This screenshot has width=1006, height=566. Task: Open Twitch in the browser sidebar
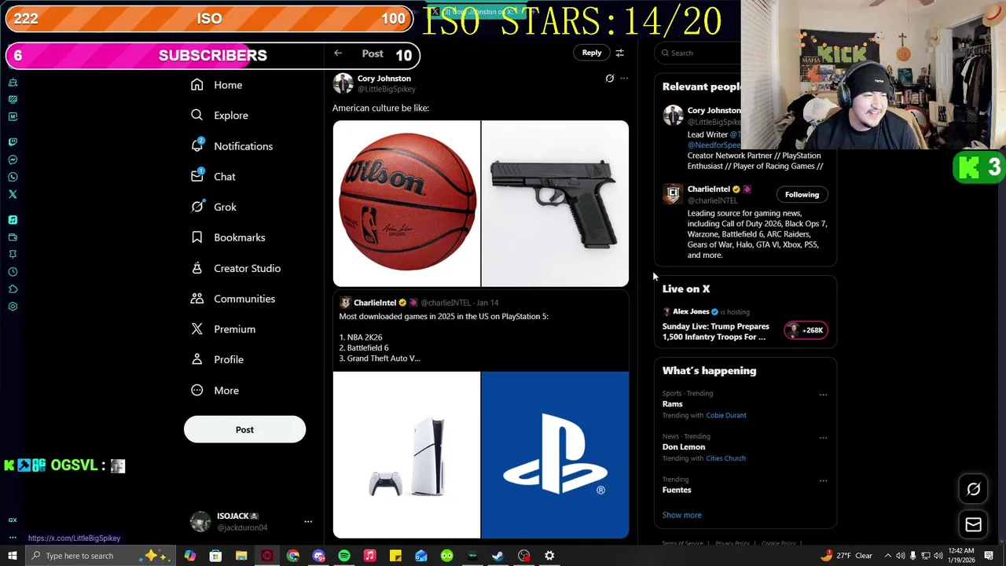pos(13,142)
